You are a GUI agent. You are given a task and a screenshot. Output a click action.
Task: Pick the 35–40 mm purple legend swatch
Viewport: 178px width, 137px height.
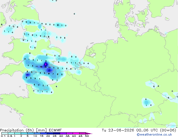tap(69, 133)
